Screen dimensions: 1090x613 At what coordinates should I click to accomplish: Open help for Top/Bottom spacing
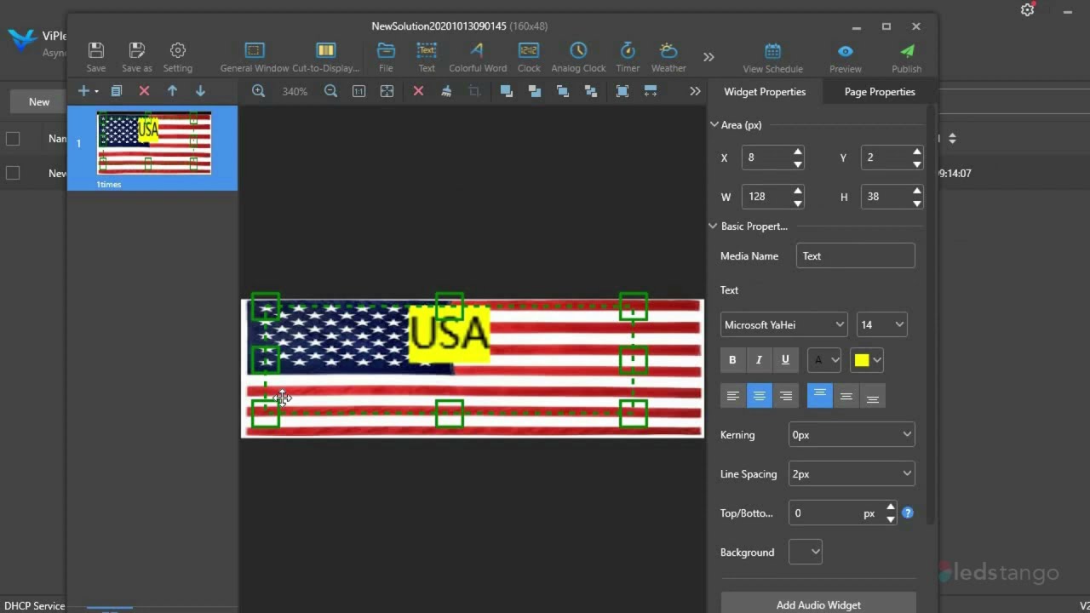[x=908, y=513]
